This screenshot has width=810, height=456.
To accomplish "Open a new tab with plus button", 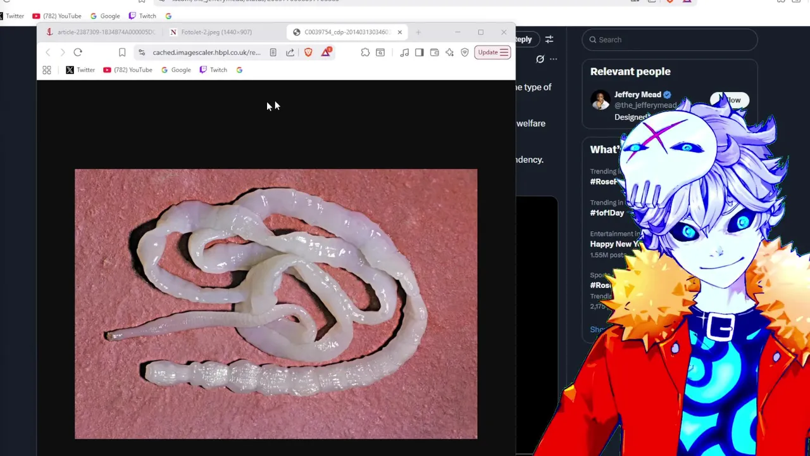I will pos(418,32).
